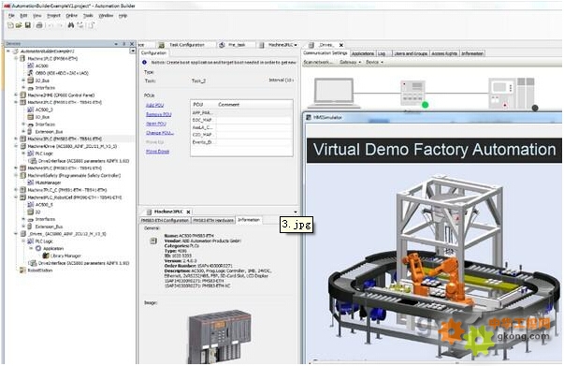Open Devices panel menu dropdown arrow
Image resolution: width=564 pixels, height=366 pixels.
point(116,44)
